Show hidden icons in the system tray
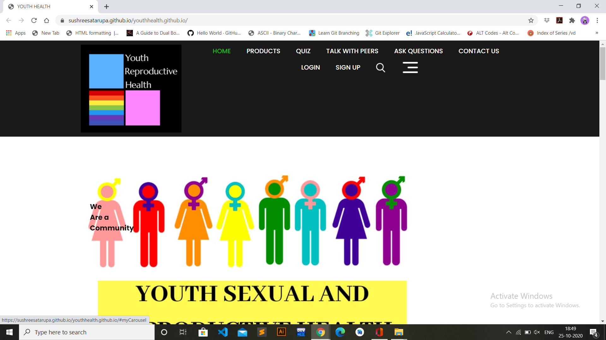Viewport: 606px width, 340px height. point(508,332)
